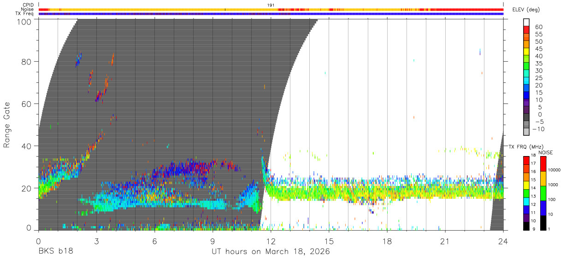This screenshot has width=566, height=261.
Task: Click the 100 tick on Range Gate axis
Action: pyautogui.click(x=24, y=21)
